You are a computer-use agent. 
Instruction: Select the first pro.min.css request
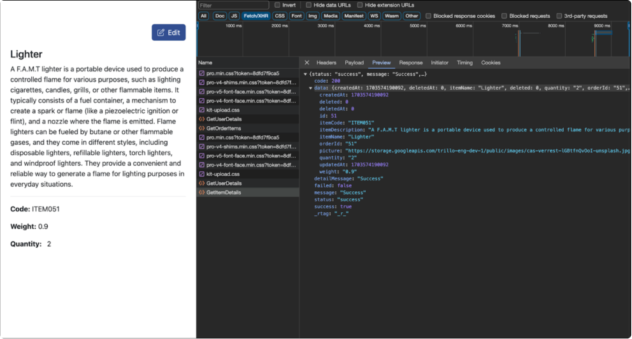coord(248,73)
